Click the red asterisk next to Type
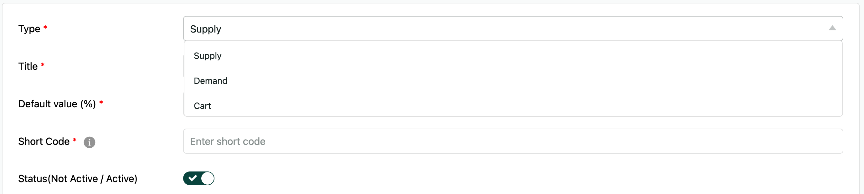Image resolution: width=864 pixels, height=194 pixels. (x=45, y=28)
